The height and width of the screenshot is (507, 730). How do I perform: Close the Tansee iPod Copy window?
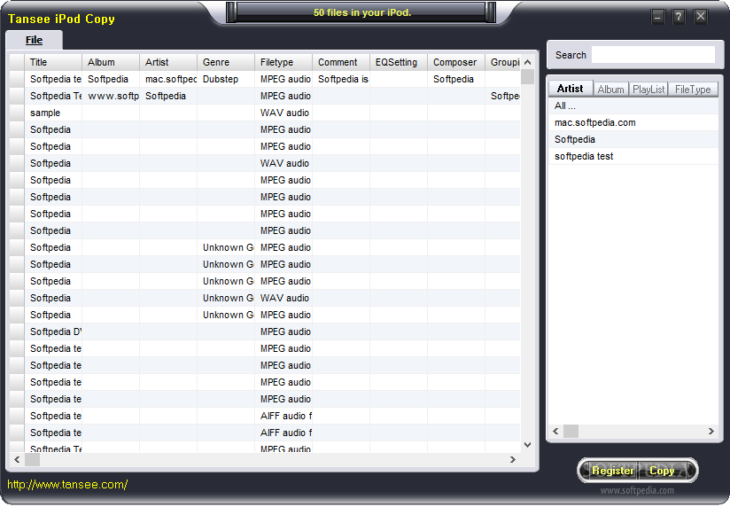pyautogui.click(x=700, y=17)
